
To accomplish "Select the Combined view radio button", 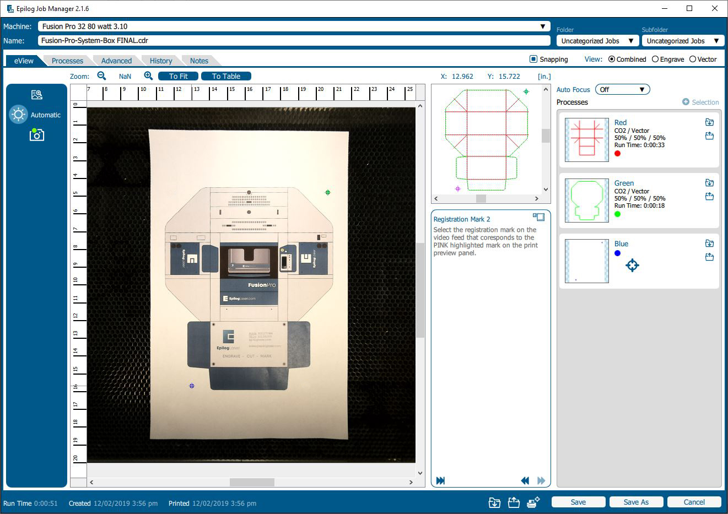I will coord(612,59).
